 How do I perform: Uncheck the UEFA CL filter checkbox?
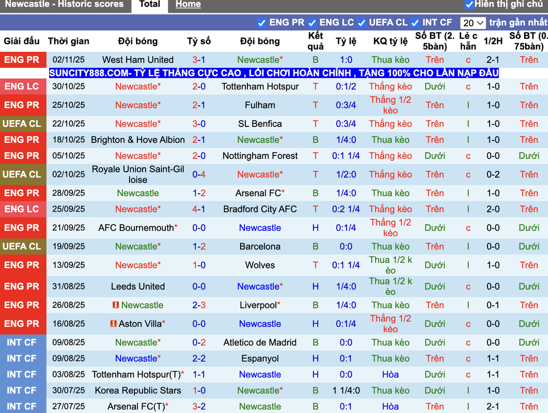click(362, 23)
